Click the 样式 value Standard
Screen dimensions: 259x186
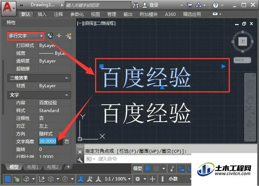(x=49, y=111)
